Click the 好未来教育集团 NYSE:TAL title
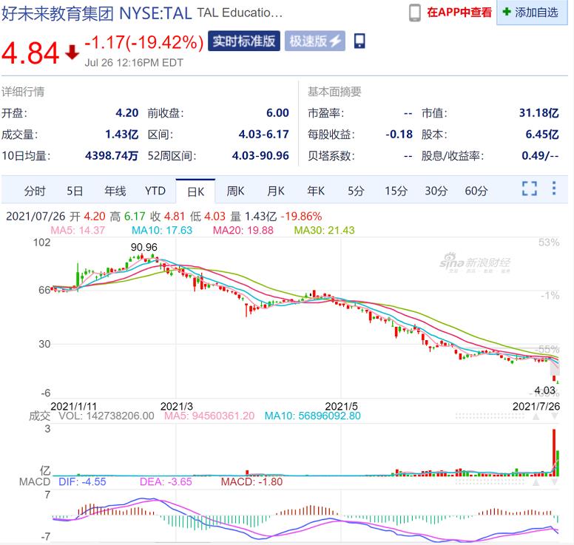Image resolution: width=574 pixels, height=545 pixels. pyautogui.click(x=97, y=14)
